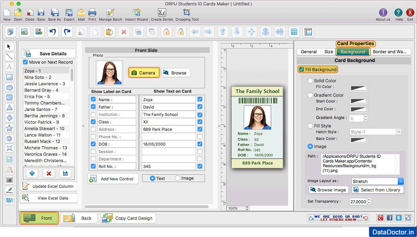Redo the action with the redo arrow
417x237 pixels.
coord(67,32)
